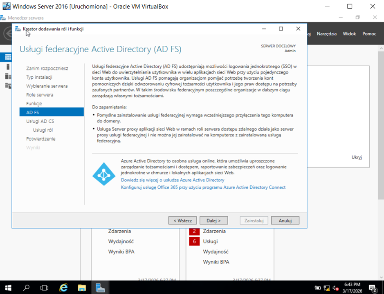Open the Dashboard icon in Server Manager sidebar
Viewport: 384px width, 294px height.
(x=8, y=57)
